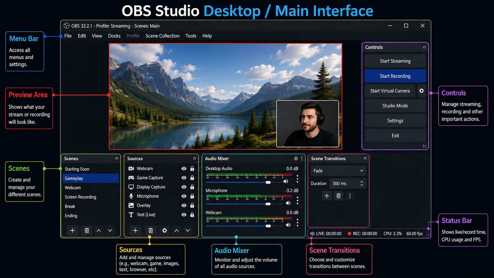Collapse the Controls dock chevron

(424, 47)
